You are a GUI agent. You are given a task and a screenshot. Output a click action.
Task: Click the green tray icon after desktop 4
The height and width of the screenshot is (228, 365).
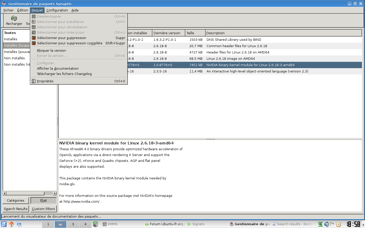[x=95, y=224]
